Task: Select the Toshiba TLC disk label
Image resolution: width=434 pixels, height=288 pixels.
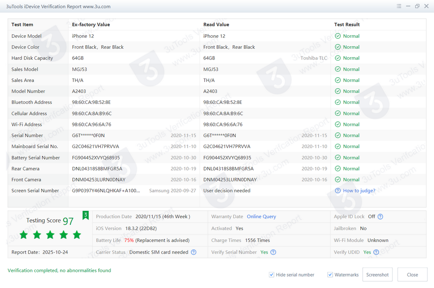Action: (x=314, y=58)
